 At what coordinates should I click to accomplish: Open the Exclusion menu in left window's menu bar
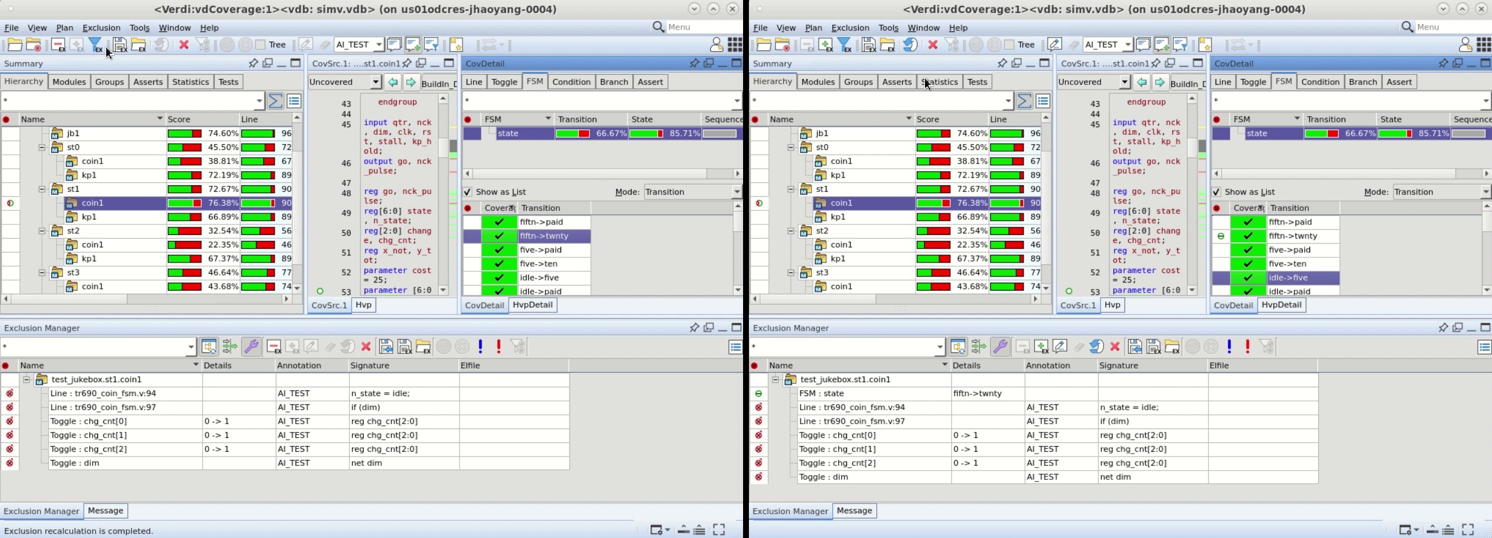101,28
